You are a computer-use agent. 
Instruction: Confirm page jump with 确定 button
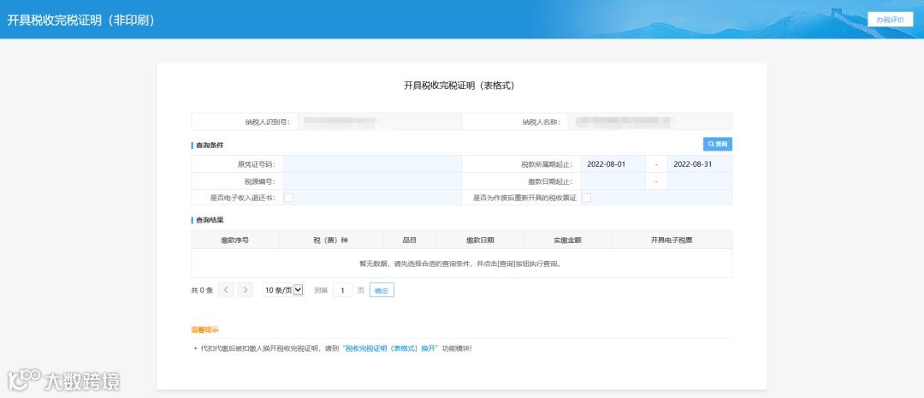tap(382, 289)
